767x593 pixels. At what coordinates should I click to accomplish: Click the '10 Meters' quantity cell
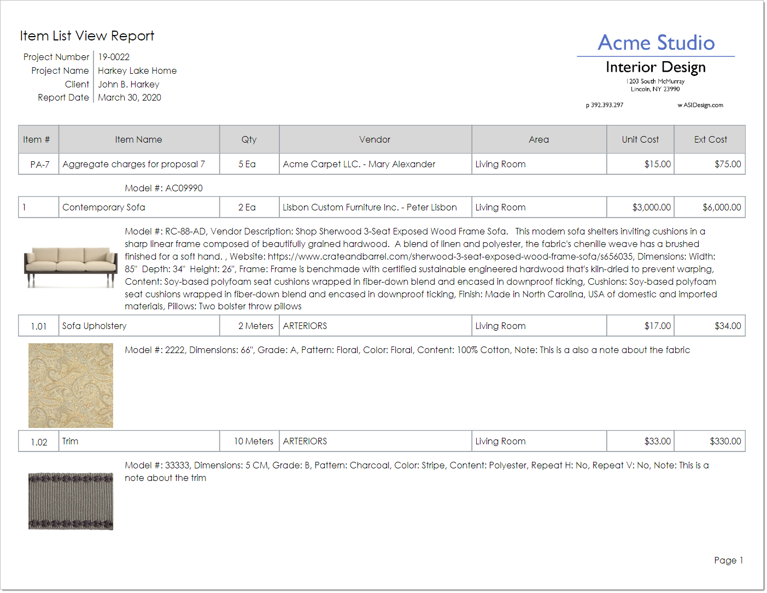(249, 441)
